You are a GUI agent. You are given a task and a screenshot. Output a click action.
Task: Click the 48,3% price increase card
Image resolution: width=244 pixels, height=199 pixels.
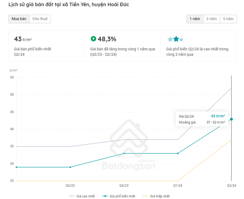coord(122,46)
